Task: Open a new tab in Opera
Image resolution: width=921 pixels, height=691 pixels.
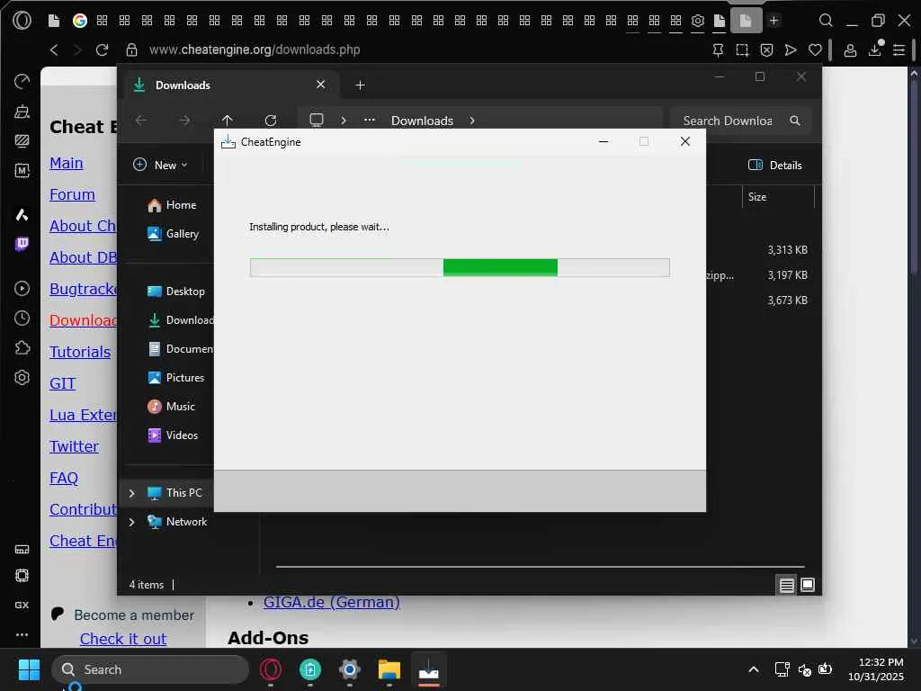Action: point(774,21)
